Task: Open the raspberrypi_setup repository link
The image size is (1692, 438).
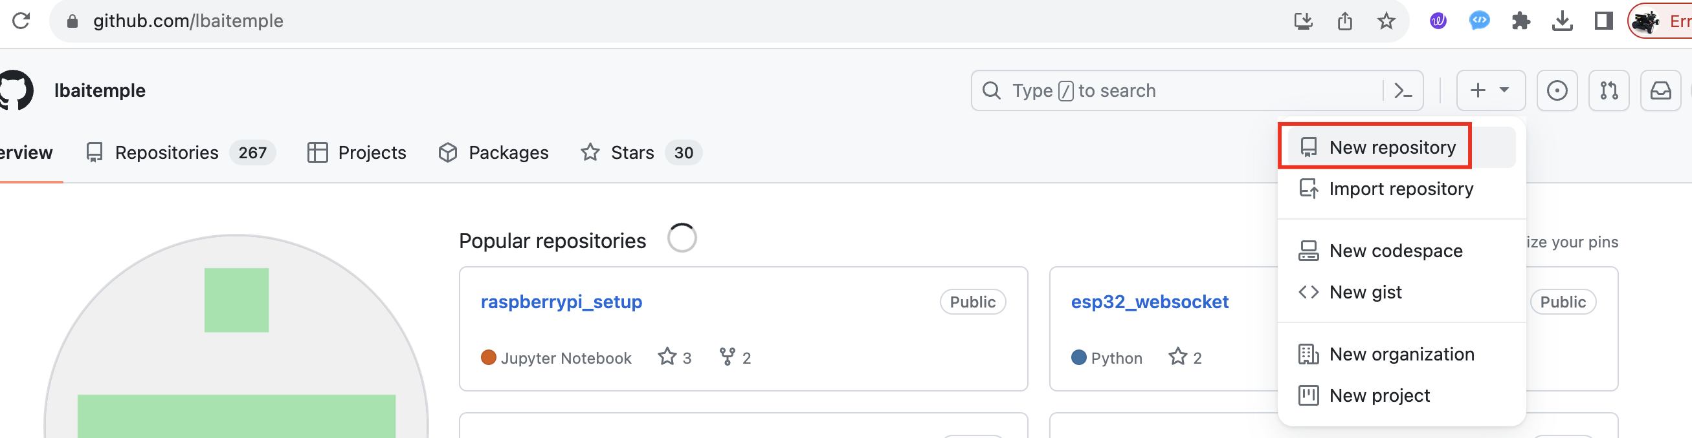Action: 561,302
